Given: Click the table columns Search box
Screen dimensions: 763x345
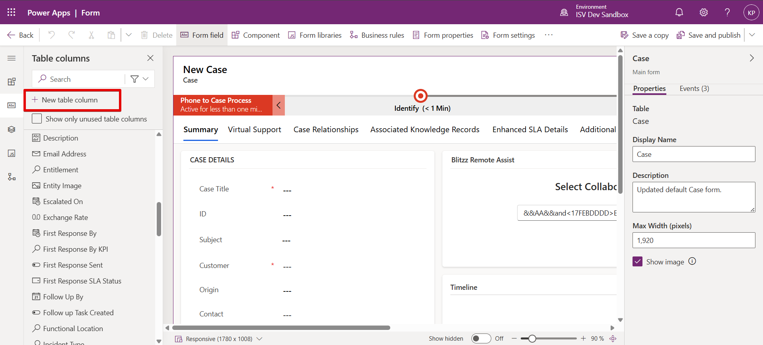Looking at the screenshot, I should 79,79.
